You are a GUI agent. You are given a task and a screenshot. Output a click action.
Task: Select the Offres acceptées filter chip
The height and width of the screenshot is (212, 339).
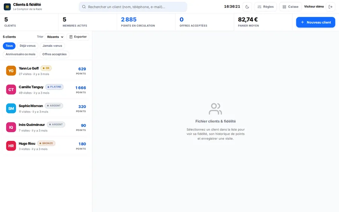[x=54, y=54]
